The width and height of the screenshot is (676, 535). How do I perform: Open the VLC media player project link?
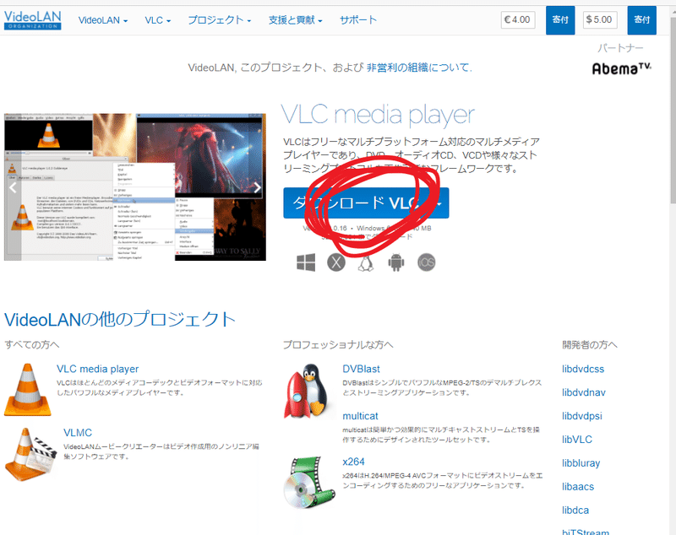(97, 369)
